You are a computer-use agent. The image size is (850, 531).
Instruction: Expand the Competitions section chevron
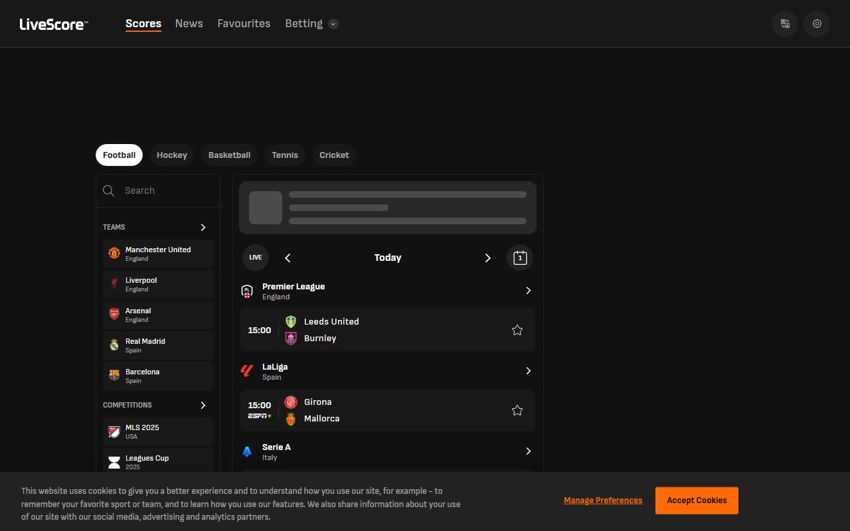(x=203, y=405)
